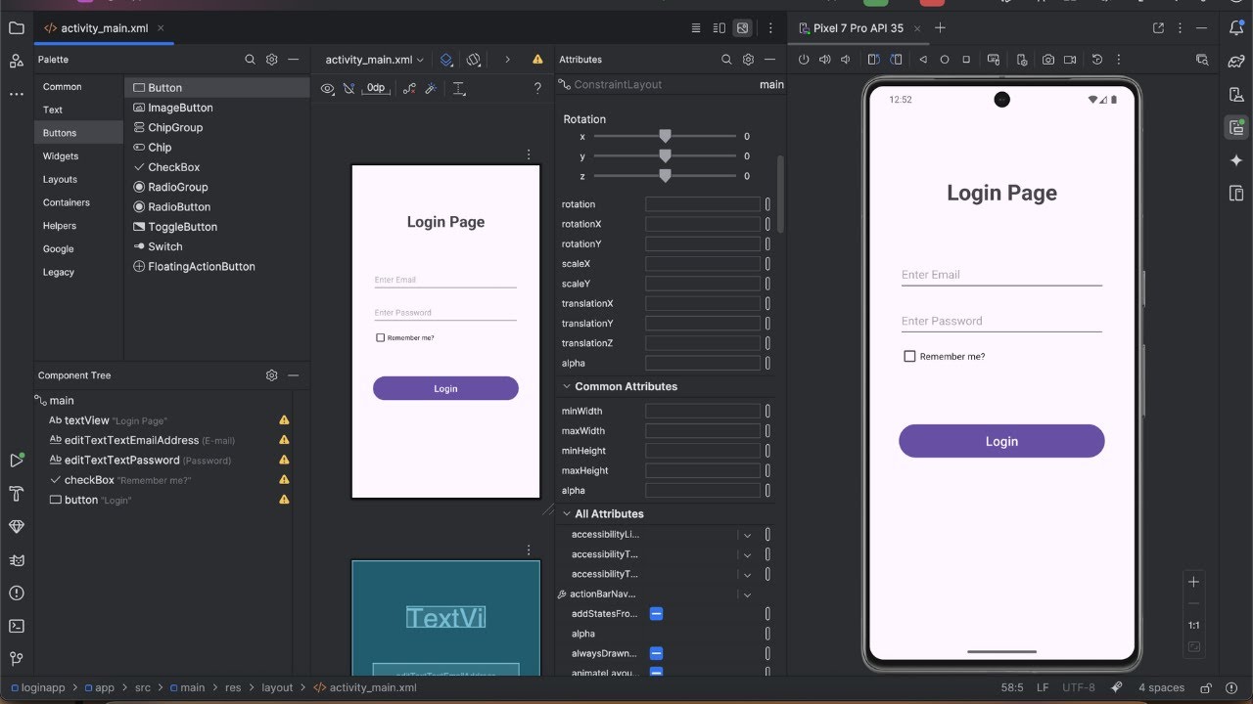Viewport: 1253px width, 704px height.
Task: Open the Device Manager icon in right sidebar
Action: 1236,94
